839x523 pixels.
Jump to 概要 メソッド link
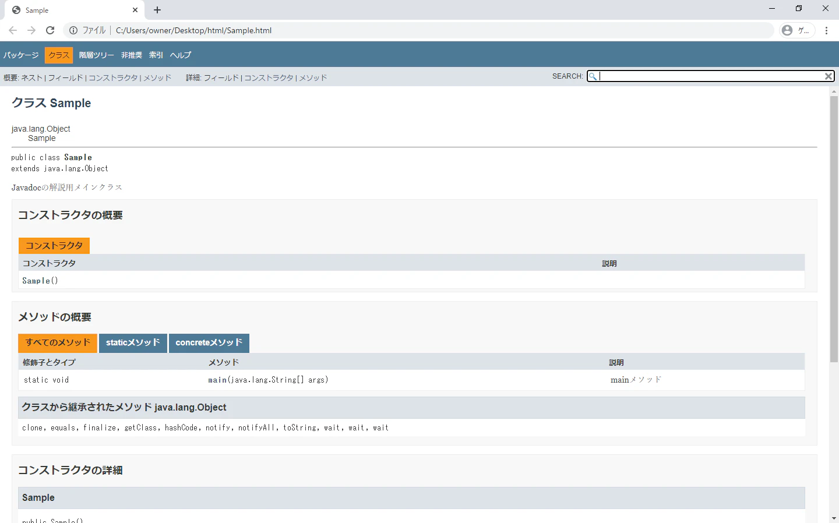click(x=157, y=77)
